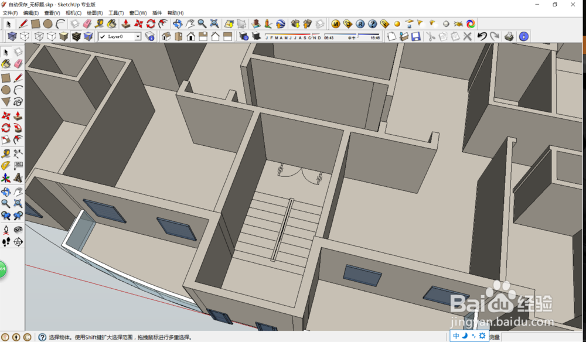Viewport: 586px width, 342px height.
Task: Select the Position Camera tool
Action: [6, 230]
